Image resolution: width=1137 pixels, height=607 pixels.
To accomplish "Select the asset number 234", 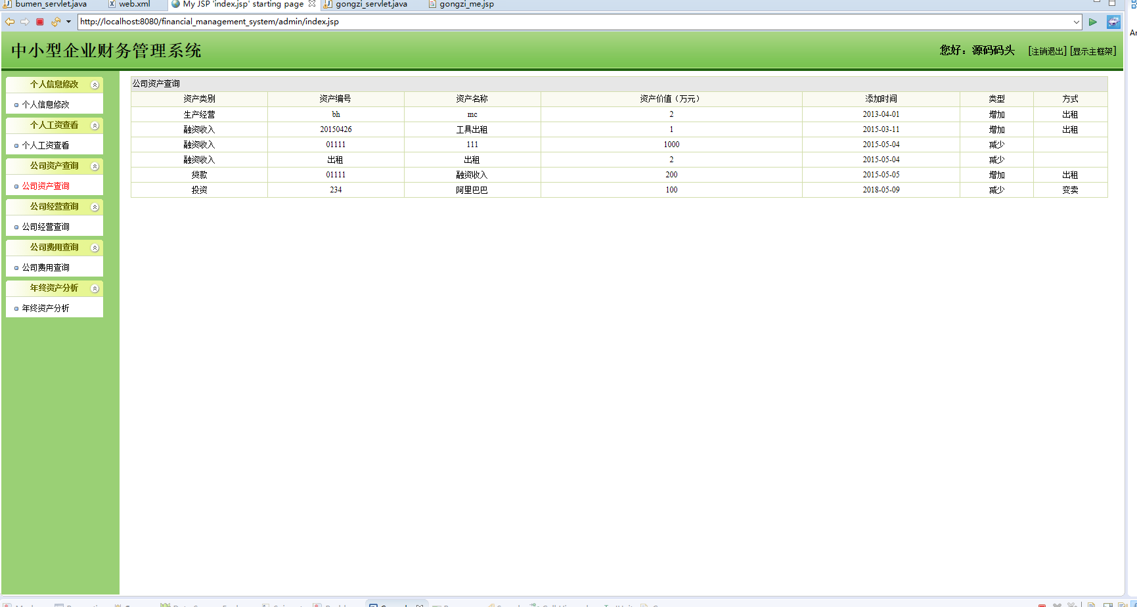I will coord(336,190).
